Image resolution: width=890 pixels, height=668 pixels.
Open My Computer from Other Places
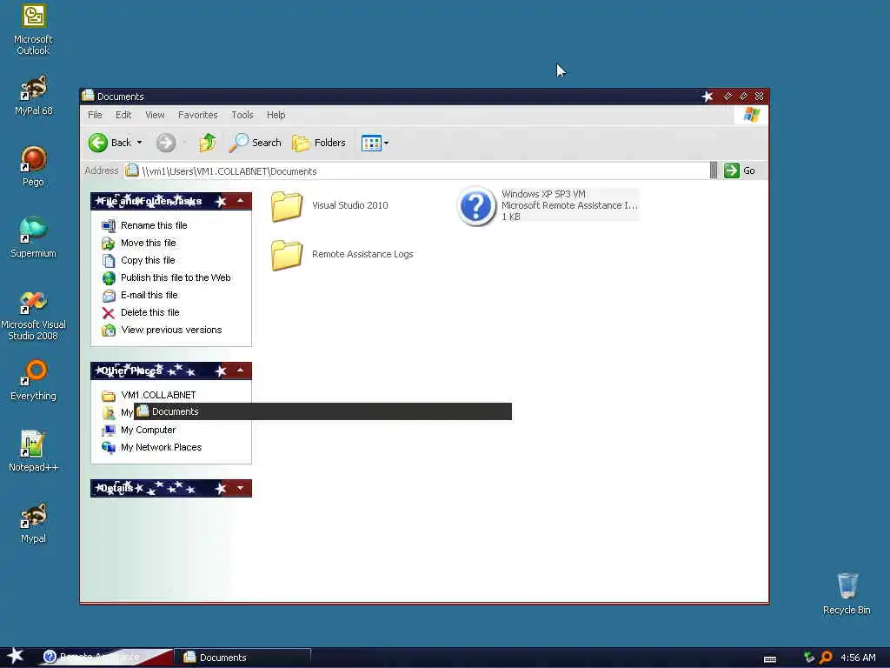148,430
